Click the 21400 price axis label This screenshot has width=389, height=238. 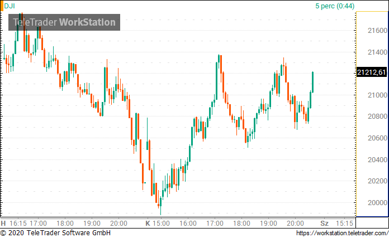pyautogui.click(x=377, y=52)
